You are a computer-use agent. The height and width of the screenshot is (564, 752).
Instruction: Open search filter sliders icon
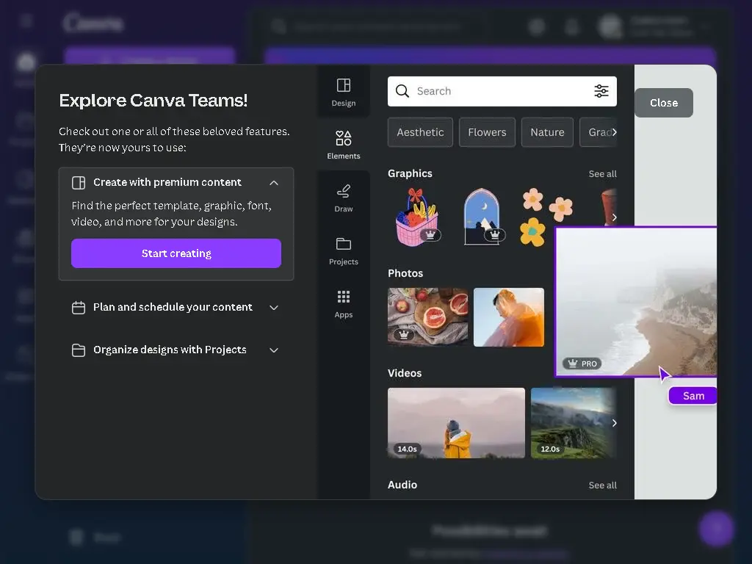pos(601,91)
